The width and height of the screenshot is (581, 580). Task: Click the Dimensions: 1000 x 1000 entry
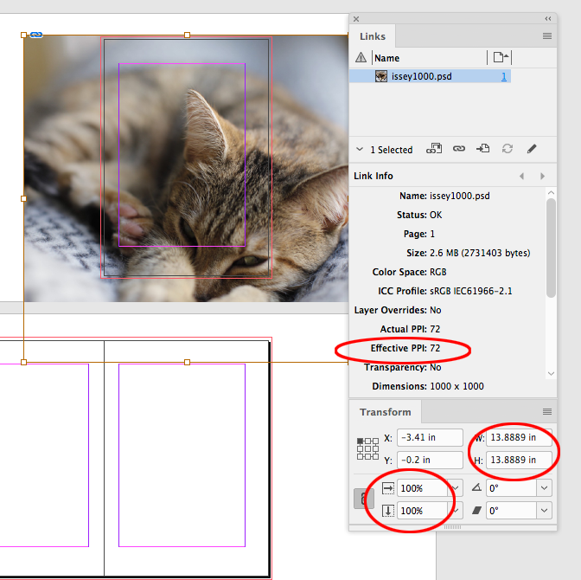point(428,386)
